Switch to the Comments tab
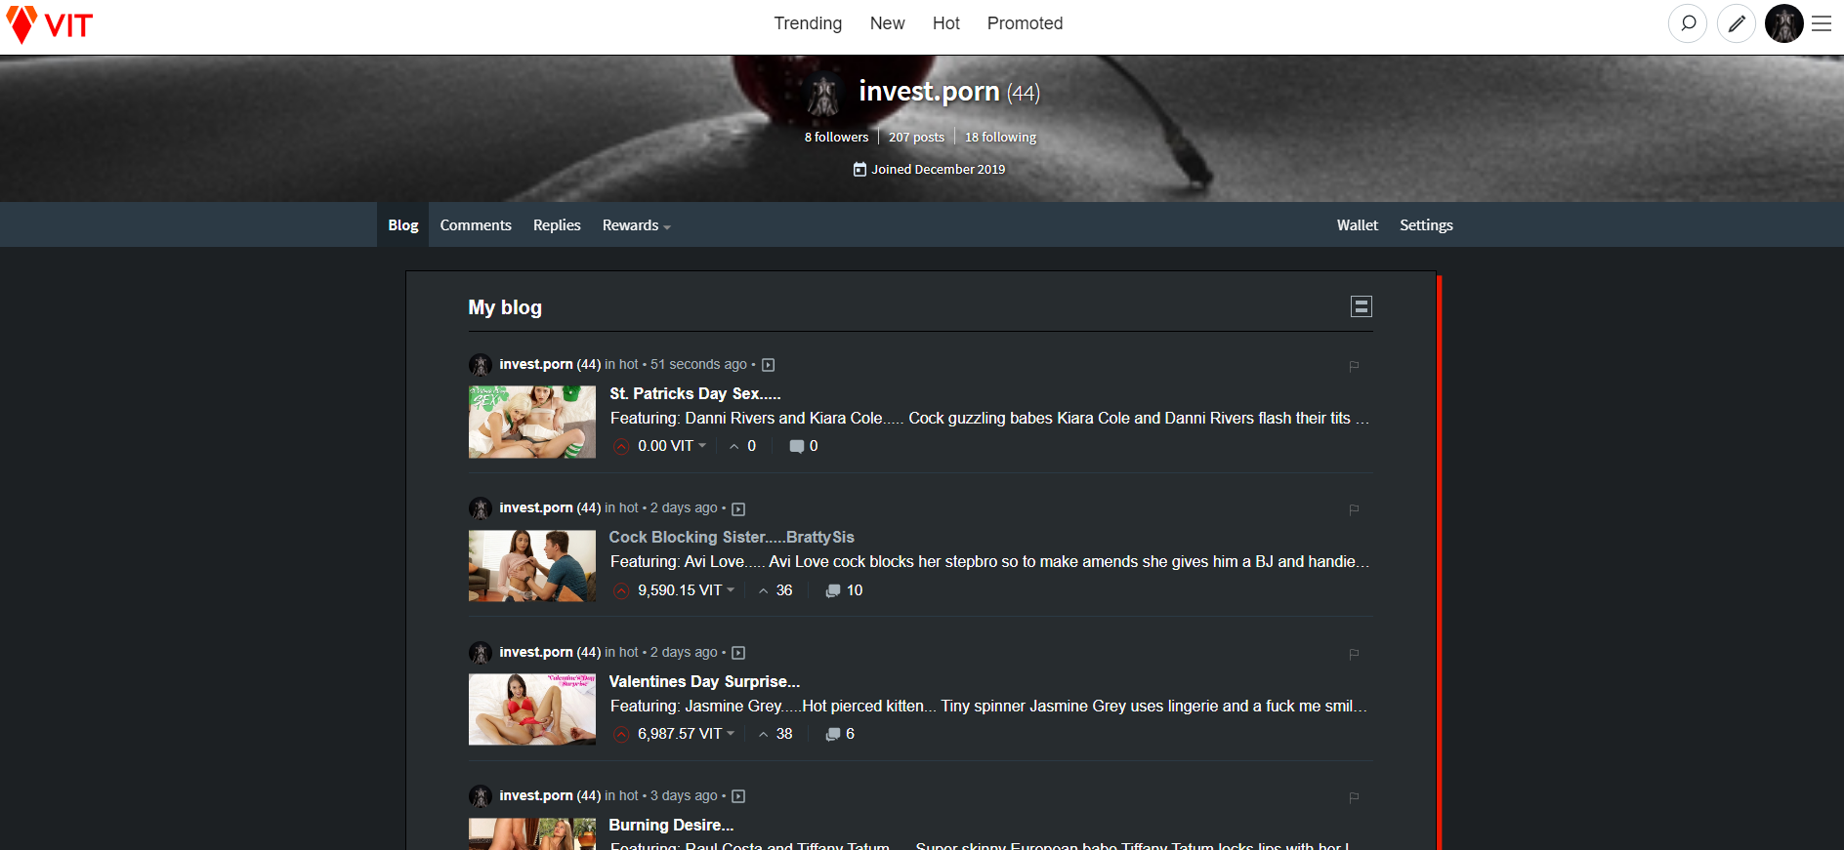The width and height of the screenshot is (1844, 850). [x=476, y=225]
